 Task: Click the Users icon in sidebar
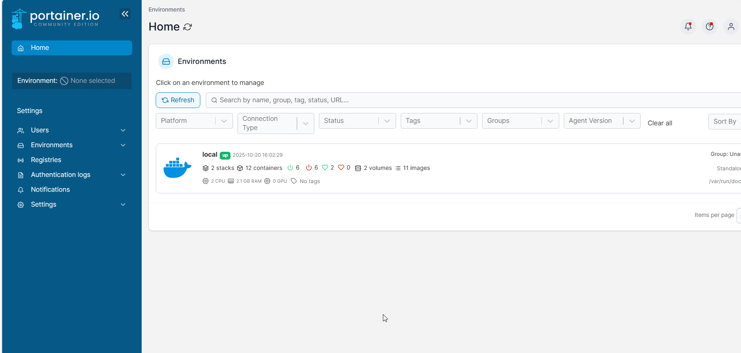[x=21, y=130]
